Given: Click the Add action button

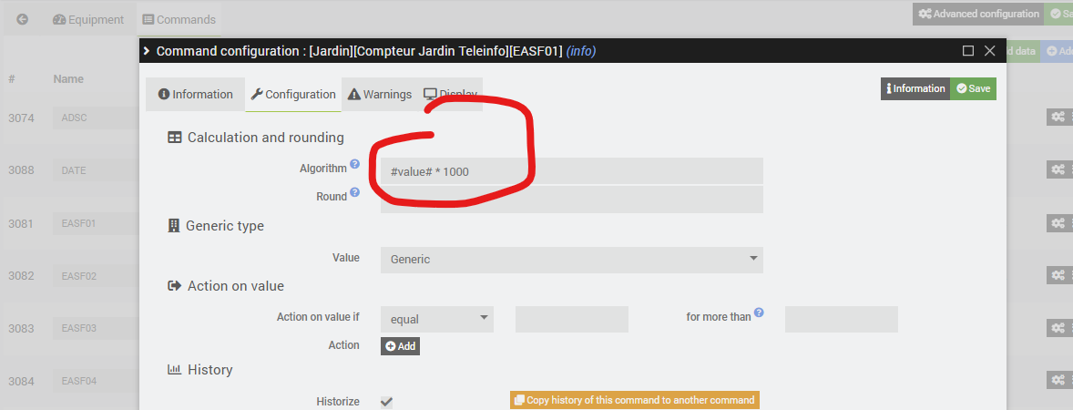Looking at the screenshot, I should point(400,346).
